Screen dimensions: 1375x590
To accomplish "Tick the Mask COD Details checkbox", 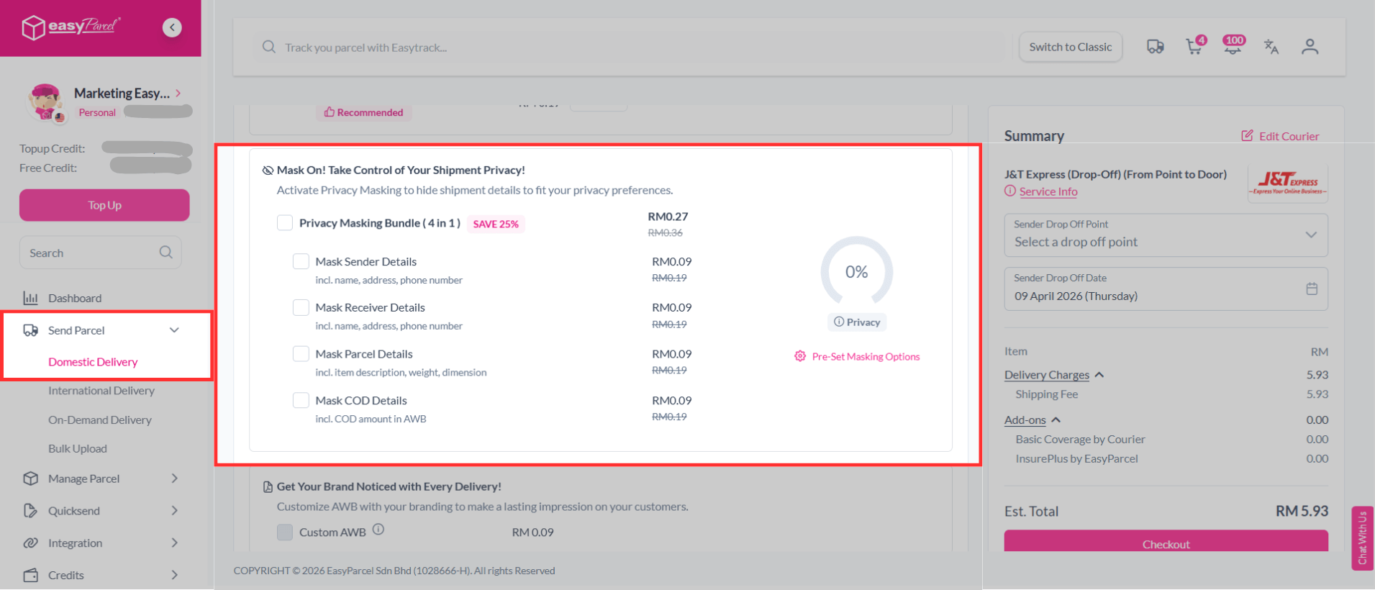I will pos(301,400).
